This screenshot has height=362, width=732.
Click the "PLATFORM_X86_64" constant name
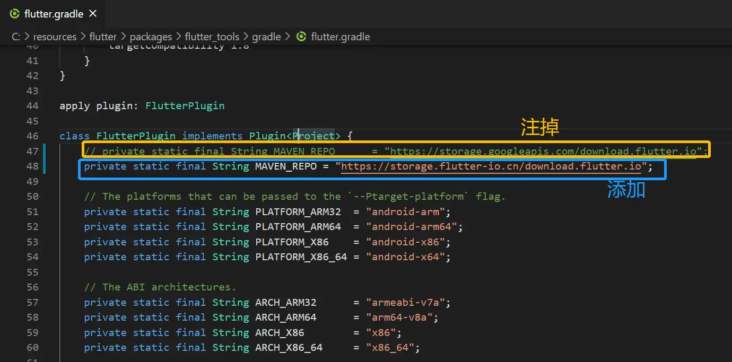[x=301, y=257]
